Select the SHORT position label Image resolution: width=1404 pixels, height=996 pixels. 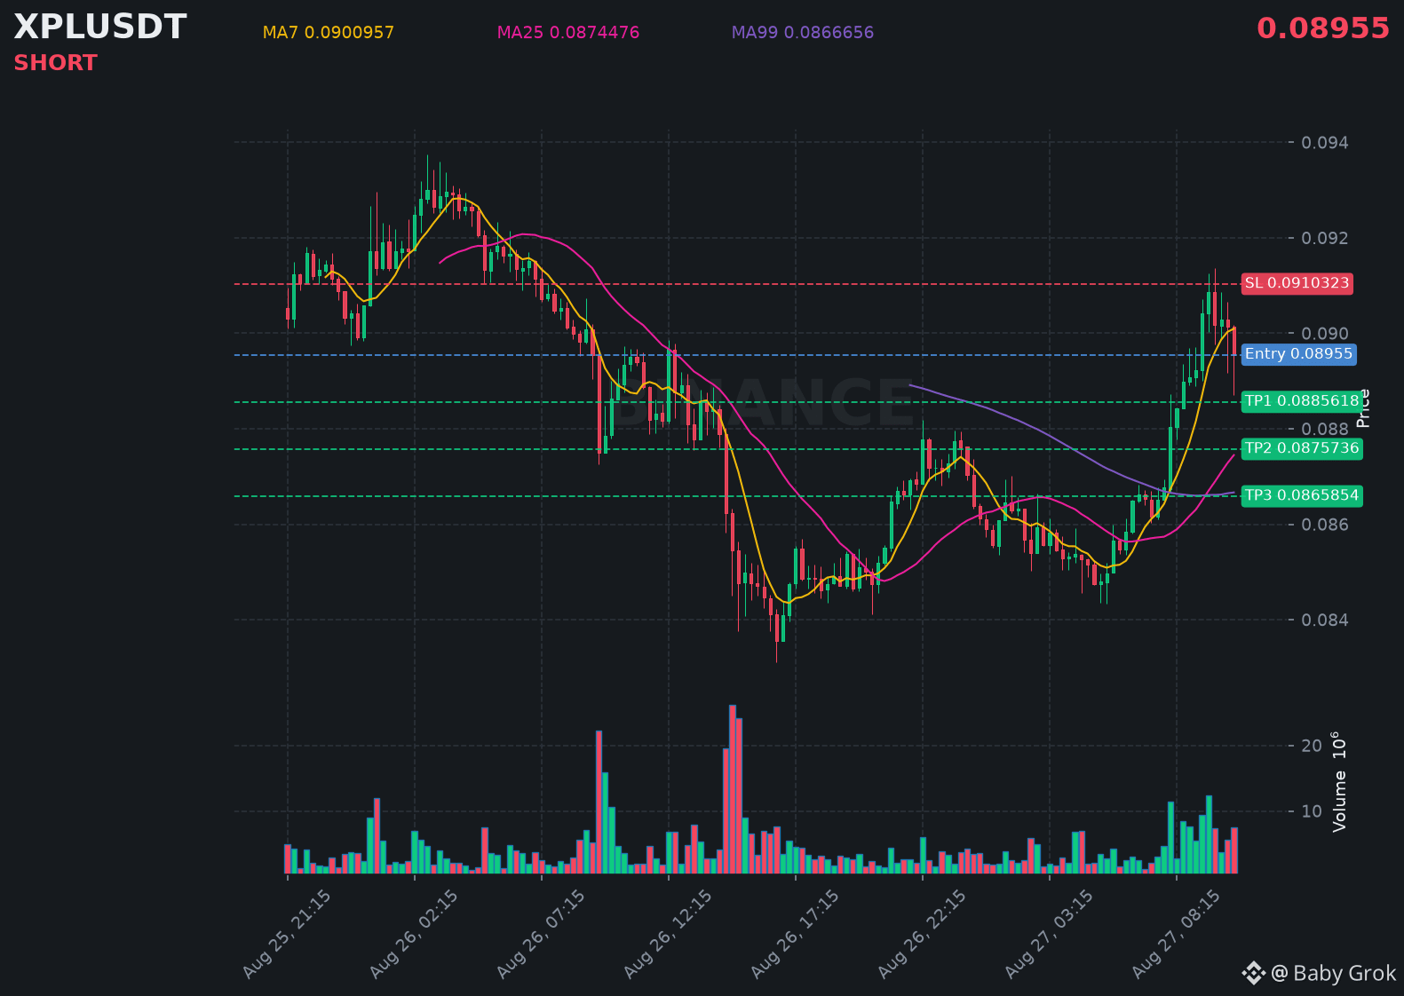(55, 63)
